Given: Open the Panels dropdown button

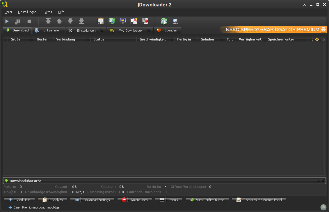Looking at the screenshot, I should 169,200.
